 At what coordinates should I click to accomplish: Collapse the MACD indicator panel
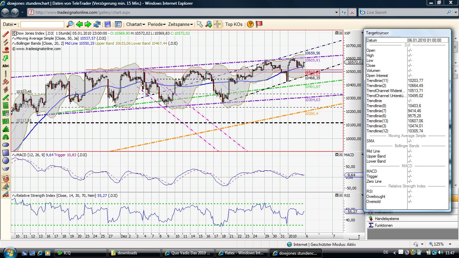(337, 155)
